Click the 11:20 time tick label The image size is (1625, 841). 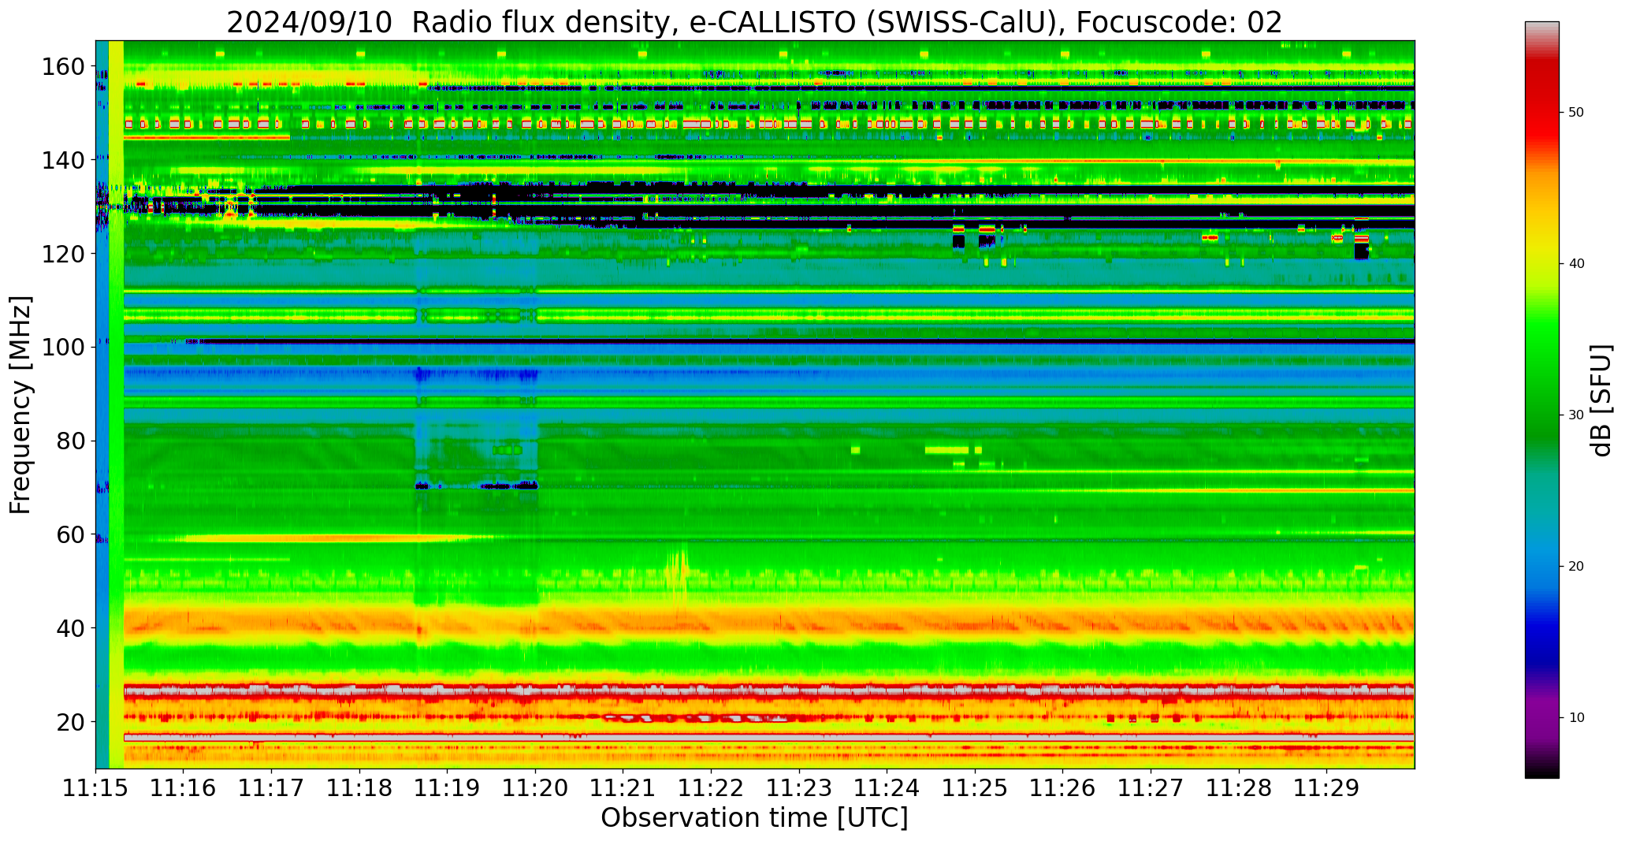point(536,788)
